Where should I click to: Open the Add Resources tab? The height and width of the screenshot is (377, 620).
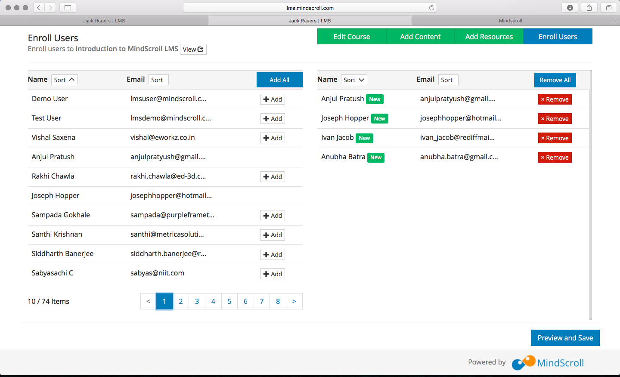[489, 37]
